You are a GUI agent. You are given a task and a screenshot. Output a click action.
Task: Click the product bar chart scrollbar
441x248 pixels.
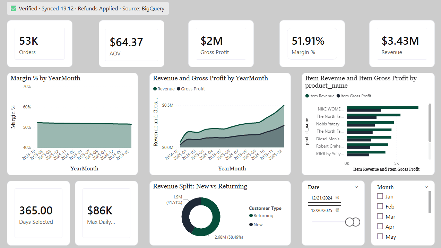pyautogui.click(x=430, y=123)
